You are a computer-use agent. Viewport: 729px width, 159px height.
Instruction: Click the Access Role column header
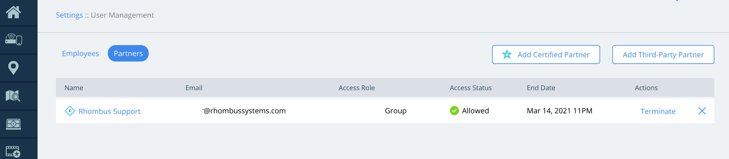pyautogui.click(x=356, y=88)
